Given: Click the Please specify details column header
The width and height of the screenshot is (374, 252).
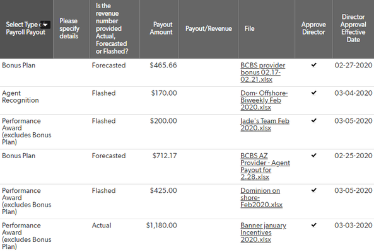Looking at the screenshot, I should 69,28.
